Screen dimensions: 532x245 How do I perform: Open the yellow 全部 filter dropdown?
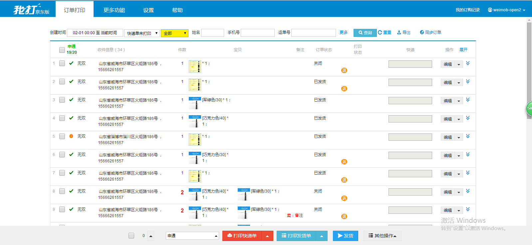(x=175, y=33)
